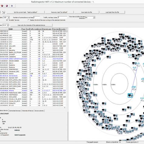Switch to the Connected devices tab

pyautogui.click(x=15, y=111)
